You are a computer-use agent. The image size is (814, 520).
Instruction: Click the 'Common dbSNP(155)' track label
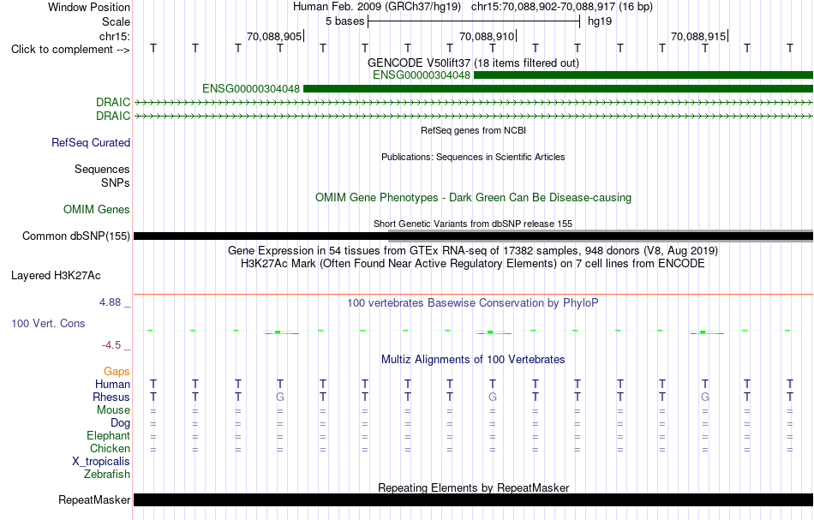(x=76, y=236)
